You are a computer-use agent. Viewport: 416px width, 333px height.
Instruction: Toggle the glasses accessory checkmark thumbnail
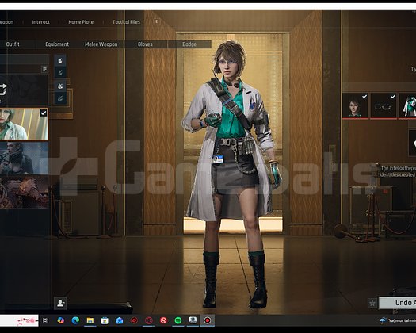[384, 105]
